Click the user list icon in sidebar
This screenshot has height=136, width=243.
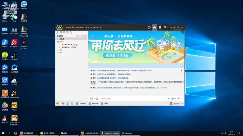(x=57, y=32)
